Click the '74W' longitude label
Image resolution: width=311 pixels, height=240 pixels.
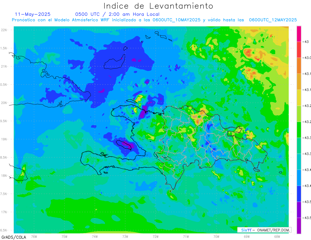[95, 236]
